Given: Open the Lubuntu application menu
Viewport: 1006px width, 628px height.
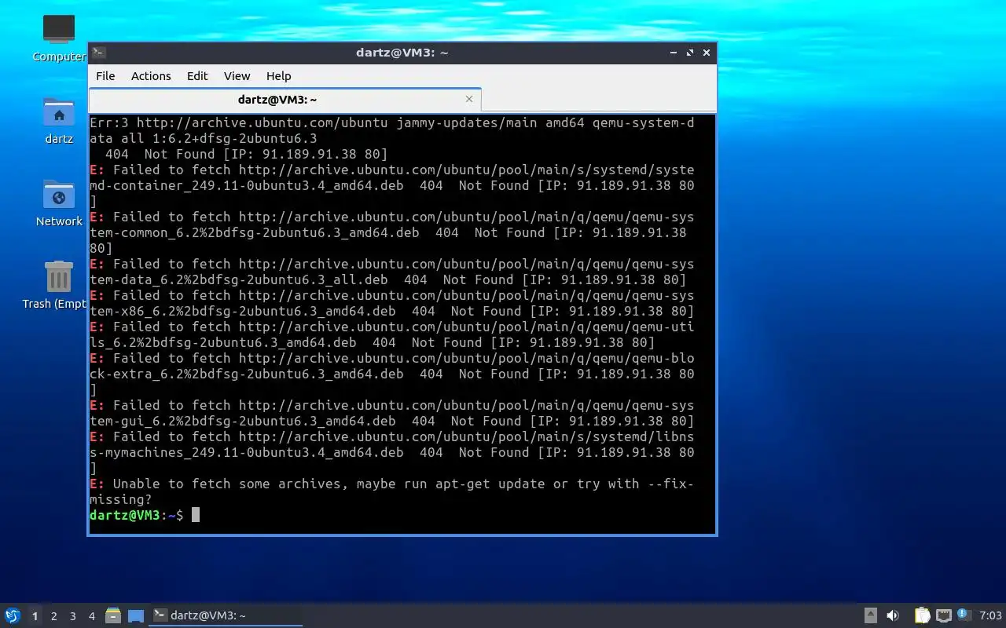Looking at the screenshot, I should pyautogui.click(x=12, y=615).
